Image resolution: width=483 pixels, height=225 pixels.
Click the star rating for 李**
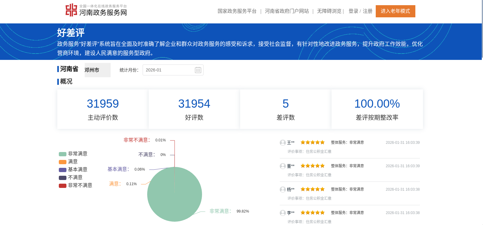(x=313, y=213)
